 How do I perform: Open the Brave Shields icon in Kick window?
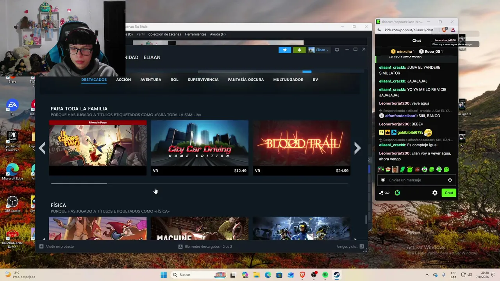click(x=445, y=30)
